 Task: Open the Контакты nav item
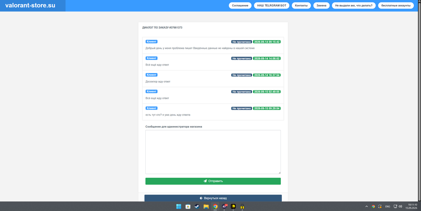point(301,6)
